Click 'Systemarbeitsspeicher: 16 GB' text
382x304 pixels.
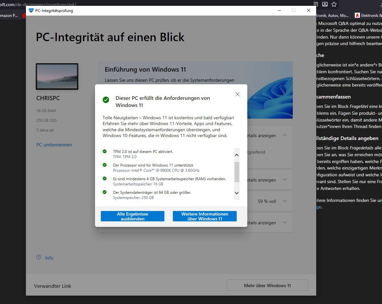tap(138, 184)
